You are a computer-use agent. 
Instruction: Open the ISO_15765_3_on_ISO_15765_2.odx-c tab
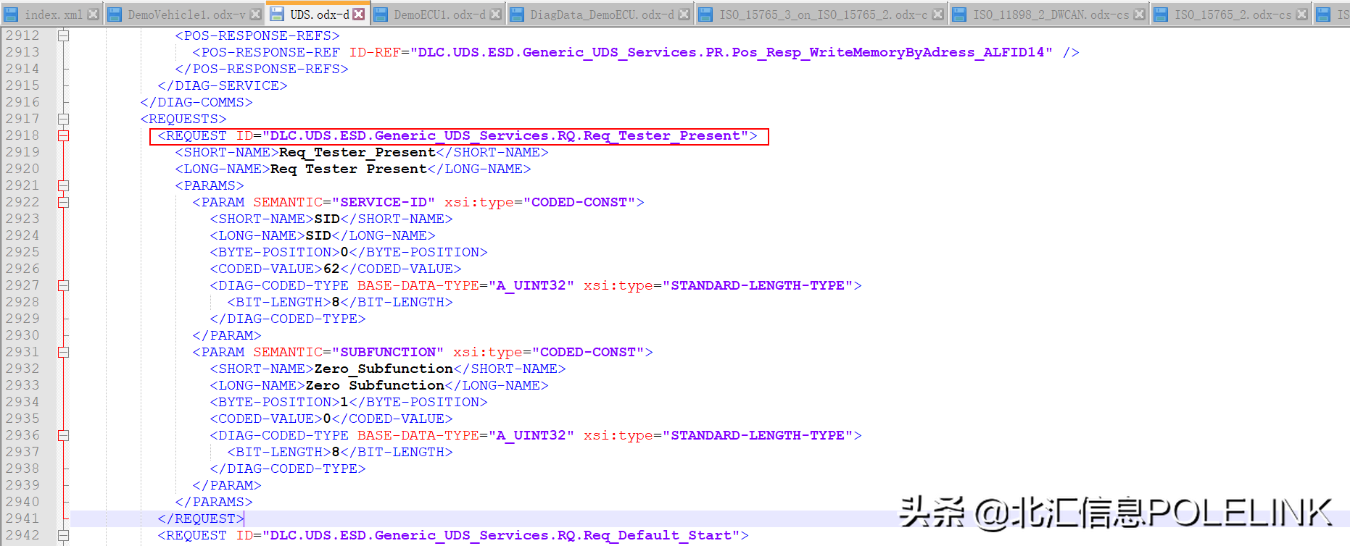pyautogui.click(x=822, y=14)
